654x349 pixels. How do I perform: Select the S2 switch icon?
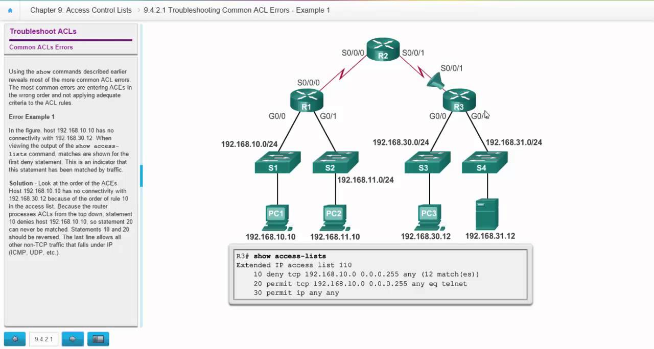pyautogui.click(x=335, y=163)
